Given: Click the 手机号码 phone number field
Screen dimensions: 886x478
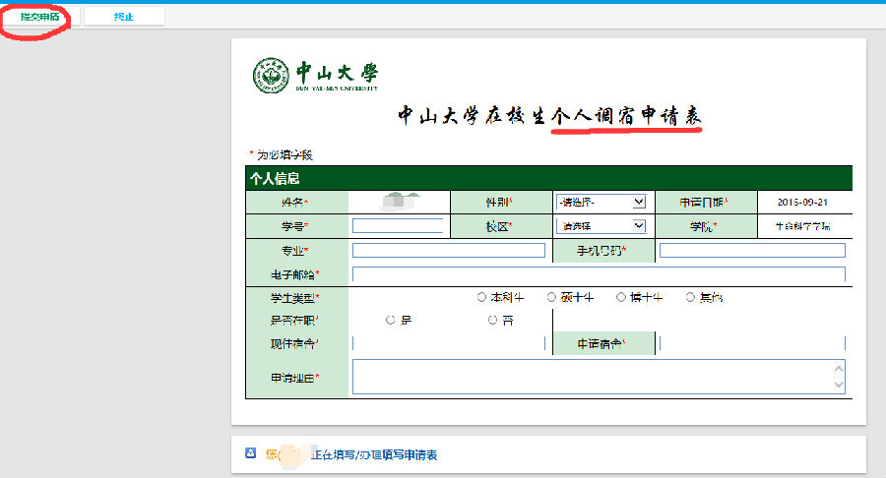Looking at the screenshot, I should tap(752, 251).
